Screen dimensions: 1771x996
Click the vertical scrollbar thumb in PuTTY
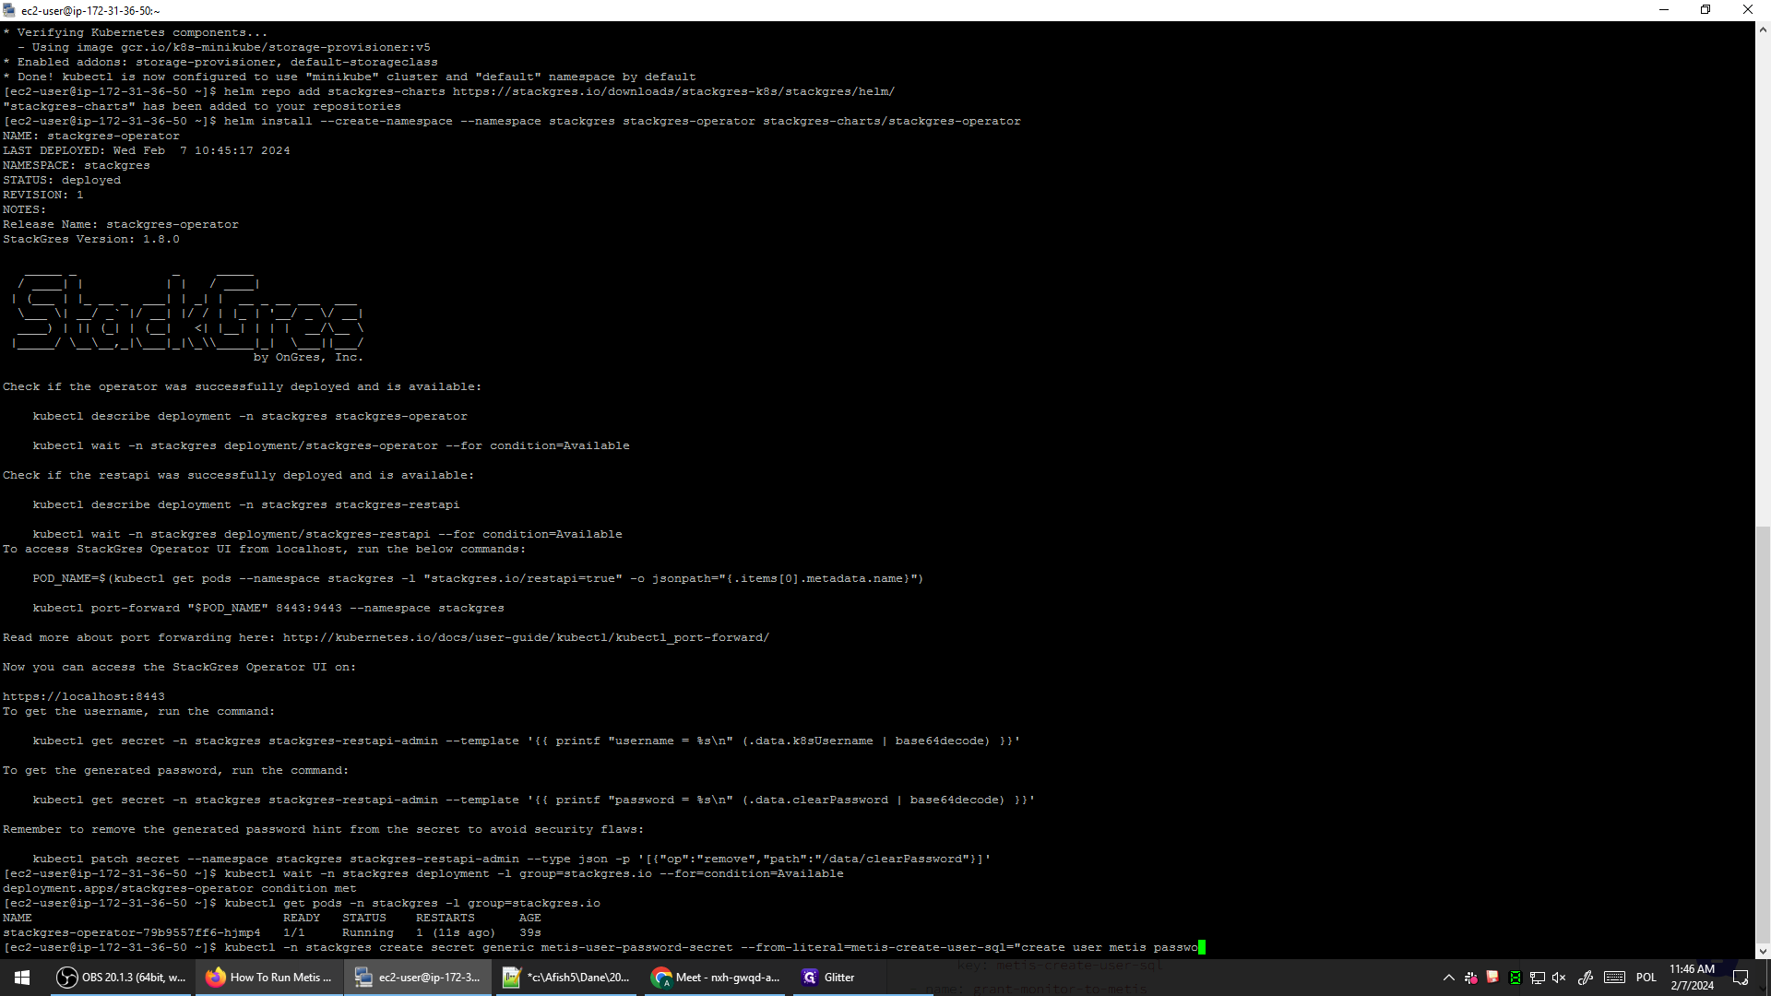pos(1763,734)
